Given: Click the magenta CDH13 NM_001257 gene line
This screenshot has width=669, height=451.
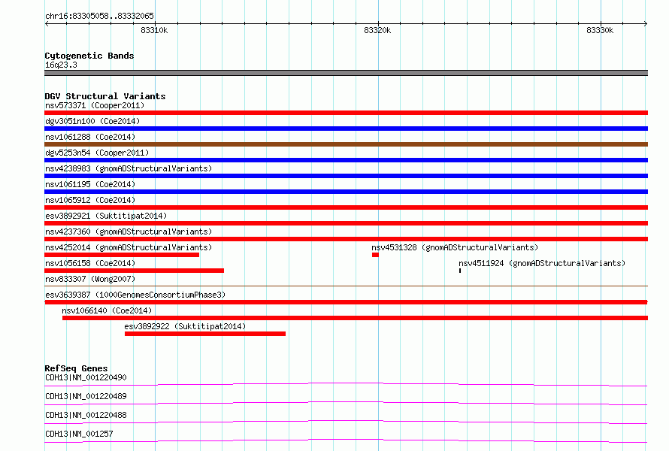Looking at the screenshot, I should 346,440.
